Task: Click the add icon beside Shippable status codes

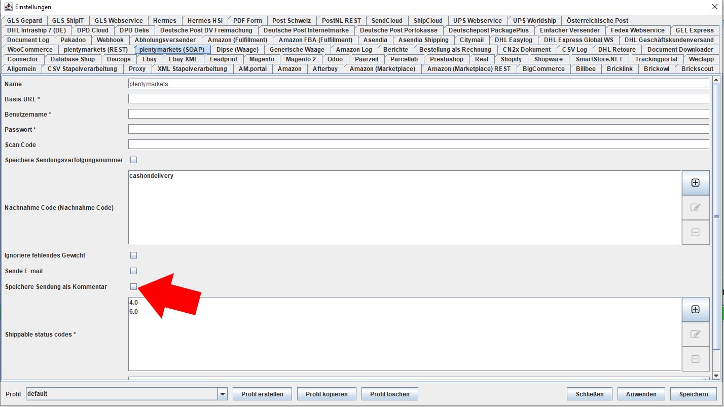Action: (695, 309)
